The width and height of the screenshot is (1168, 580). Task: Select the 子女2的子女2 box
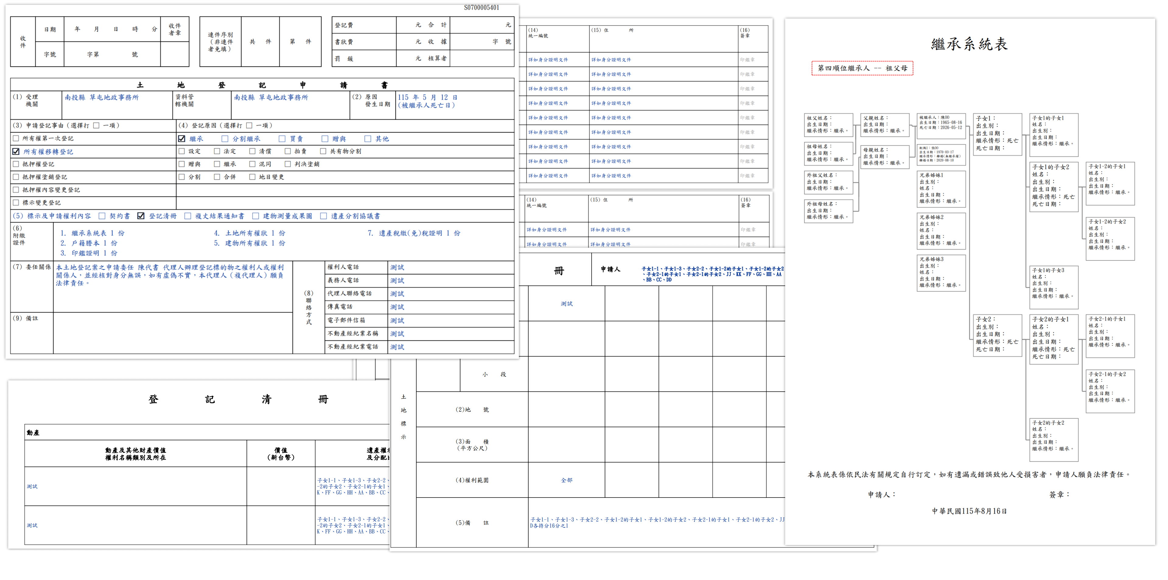coord(1054,439)
